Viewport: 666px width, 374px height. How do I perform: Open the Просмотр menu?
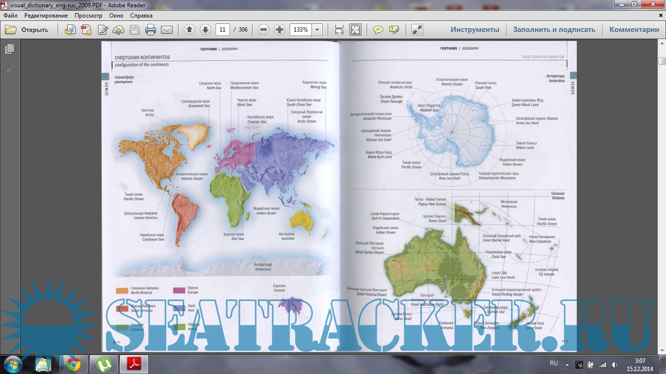[x=88, y=16]
